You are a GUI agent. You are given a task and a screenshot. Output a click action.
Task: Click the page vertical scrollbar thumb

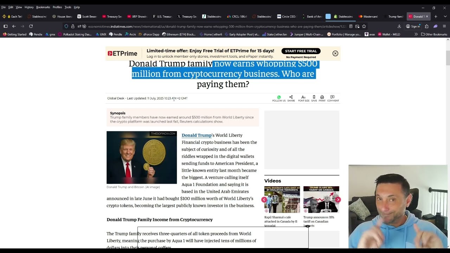click(448, 58)
